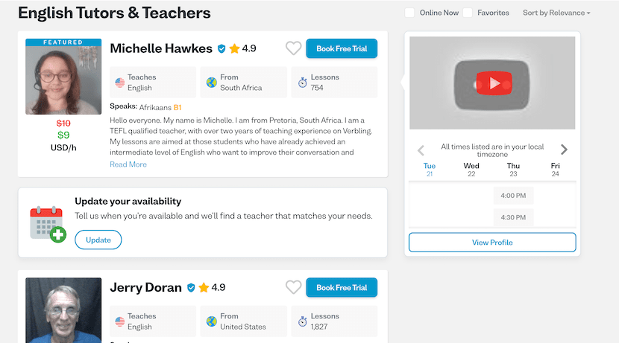Click the stopwatch icon next to Lessons 754
Viewport: 619px width, 343px height.
point(302,83)
